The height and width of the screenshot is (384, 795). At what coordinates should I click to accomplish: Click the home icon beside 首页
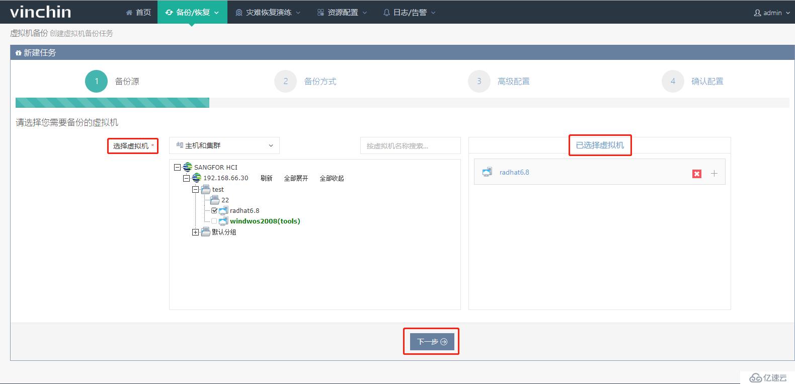(x=129, y=13)
